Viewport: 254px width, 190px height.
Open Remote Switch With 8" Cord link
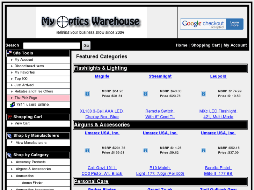[160, 114]
